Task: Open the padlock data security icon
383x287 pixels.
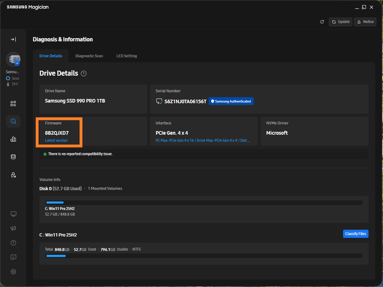Action: (x=13, y=175)
